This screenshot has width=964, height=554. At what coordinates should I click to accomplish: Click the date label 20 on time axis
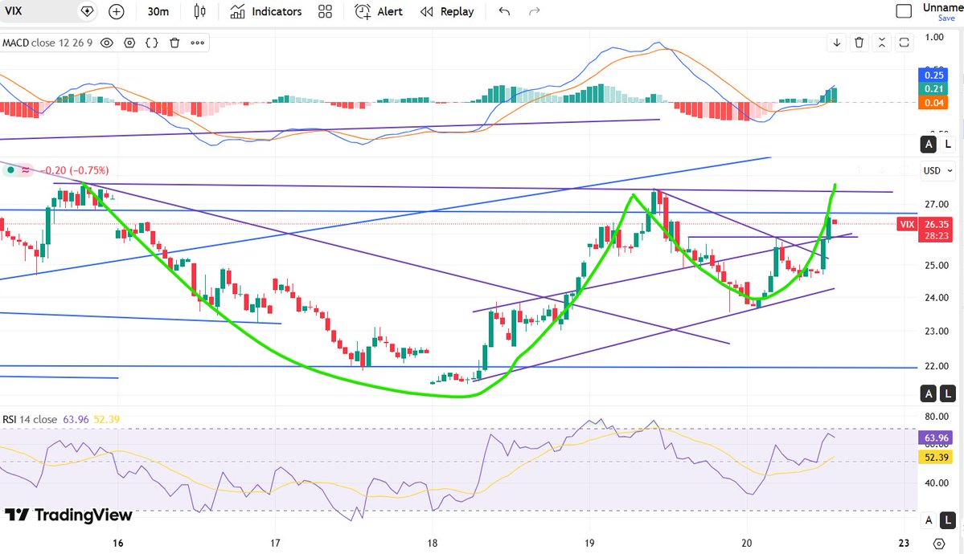click(x=746, y=543)
